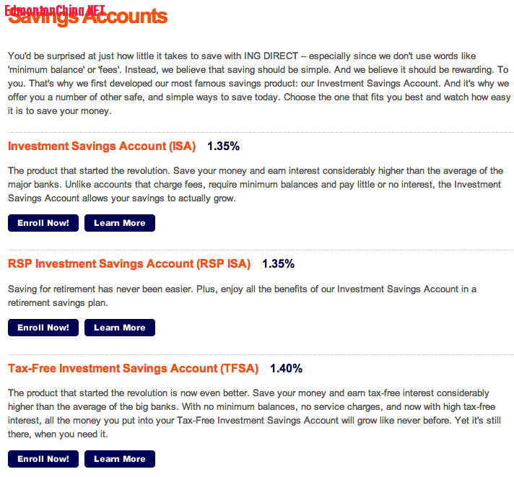Select the 1.40% TFSA interest rate
The image size is (514, 477).
(286, 369)
